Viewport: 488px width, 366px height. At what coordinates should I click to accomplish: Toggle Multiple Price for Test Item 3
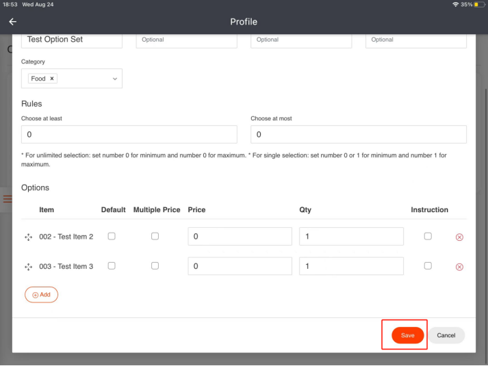click(155, 265)
